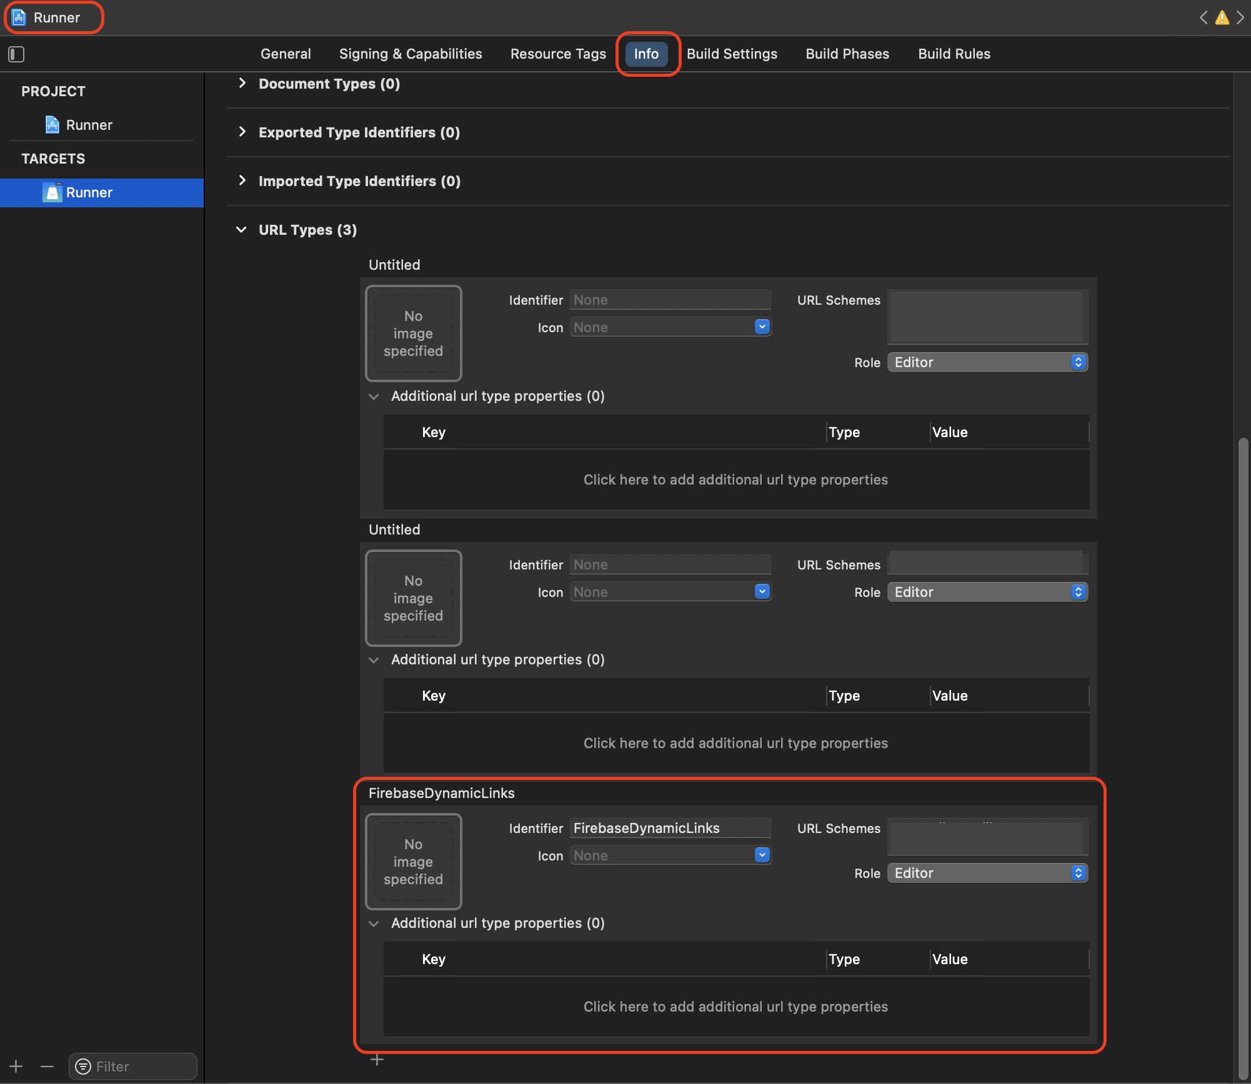Add url type properties to second Untitled
This screenshot has height=1084, width=1251.
pos(736,743)
